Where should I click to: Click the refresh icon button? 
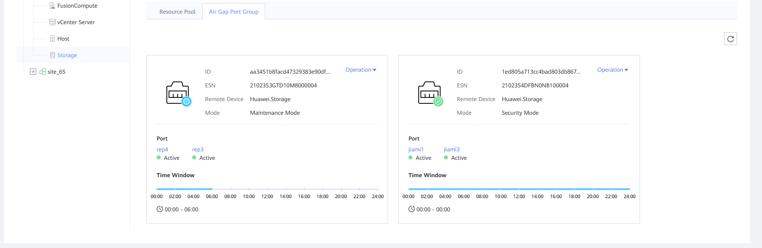tap(730, 39)
